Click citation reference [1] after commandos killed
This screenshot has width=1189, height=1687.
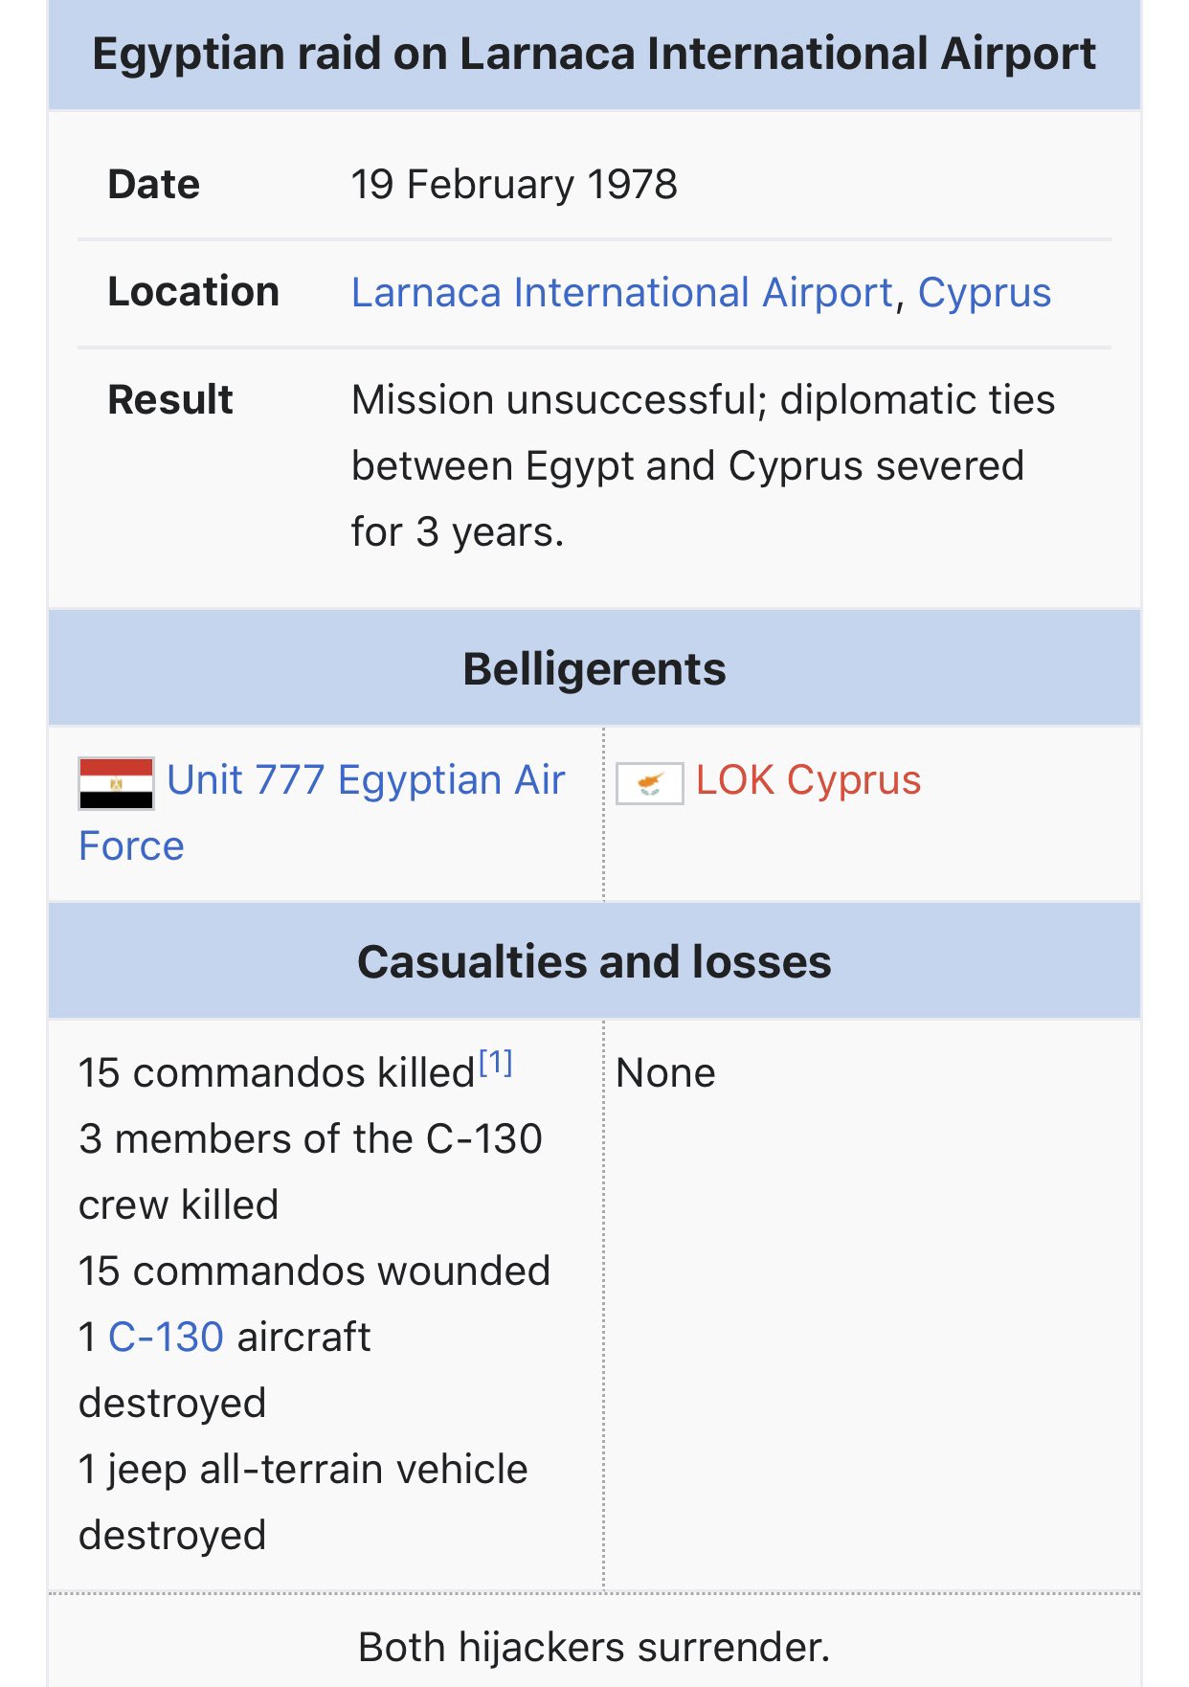tap(496, 1063)
